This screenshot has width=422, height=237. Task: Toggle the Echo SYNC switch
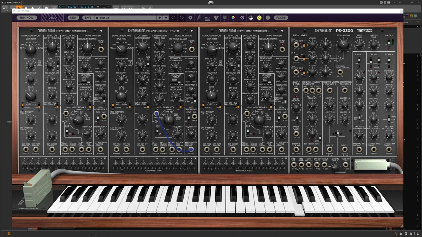click(378, 61)
